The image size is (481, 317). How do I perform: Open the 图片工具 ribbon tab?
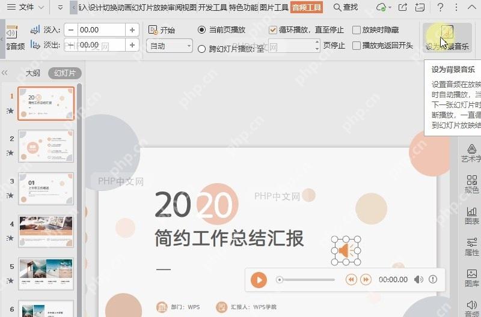click(274, 7)
